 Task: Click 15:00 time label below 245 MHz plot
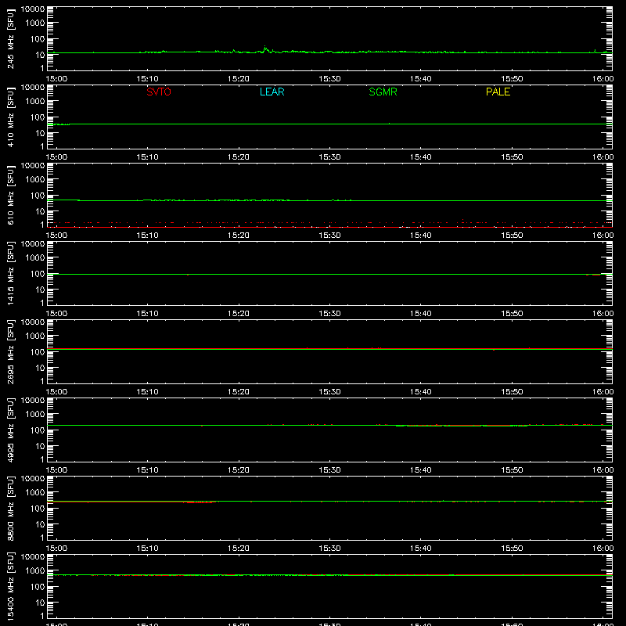56,79
